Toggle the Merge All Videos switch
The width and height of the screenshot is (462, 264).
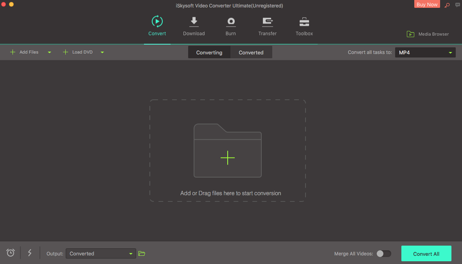coord(384,254)
